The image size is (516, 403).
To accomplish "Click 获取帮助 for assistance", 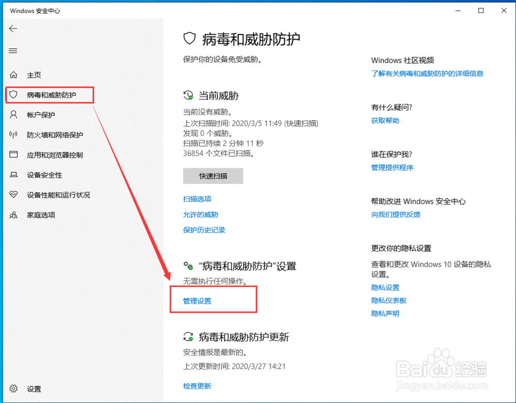I will [385, 120].
